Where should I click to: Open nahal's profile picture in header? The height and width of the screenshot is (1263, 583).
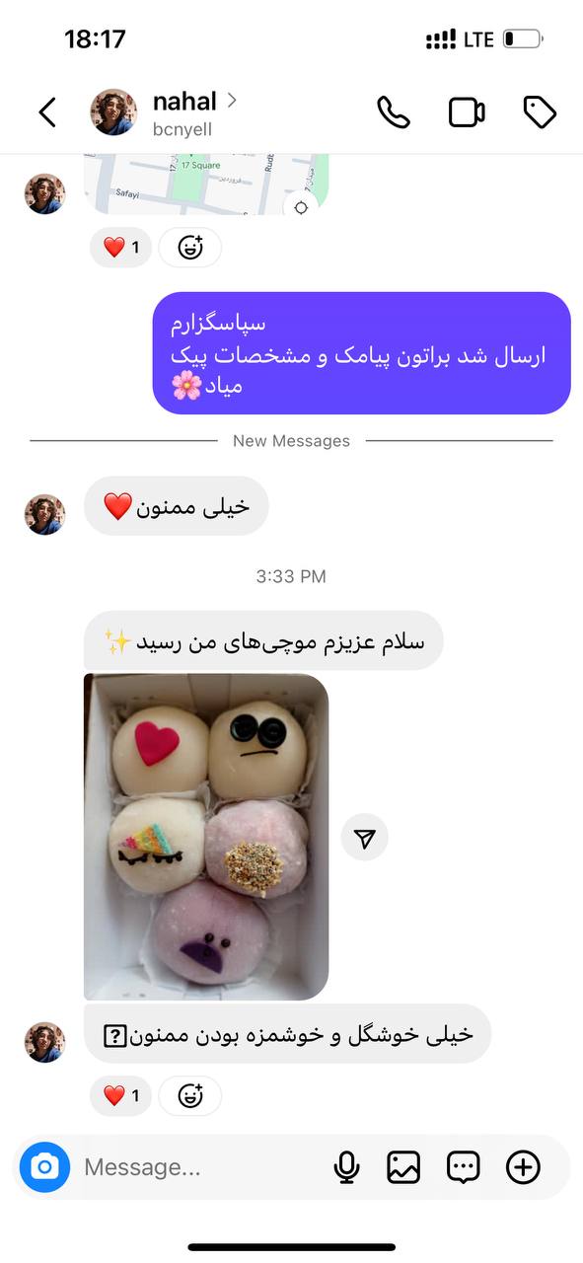113,112
